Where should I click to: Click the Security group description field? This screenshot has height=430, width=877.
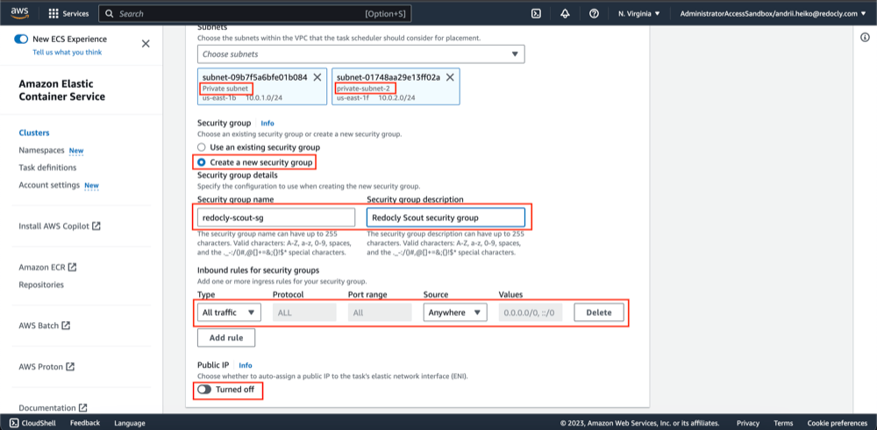click(x=446, y=218)
